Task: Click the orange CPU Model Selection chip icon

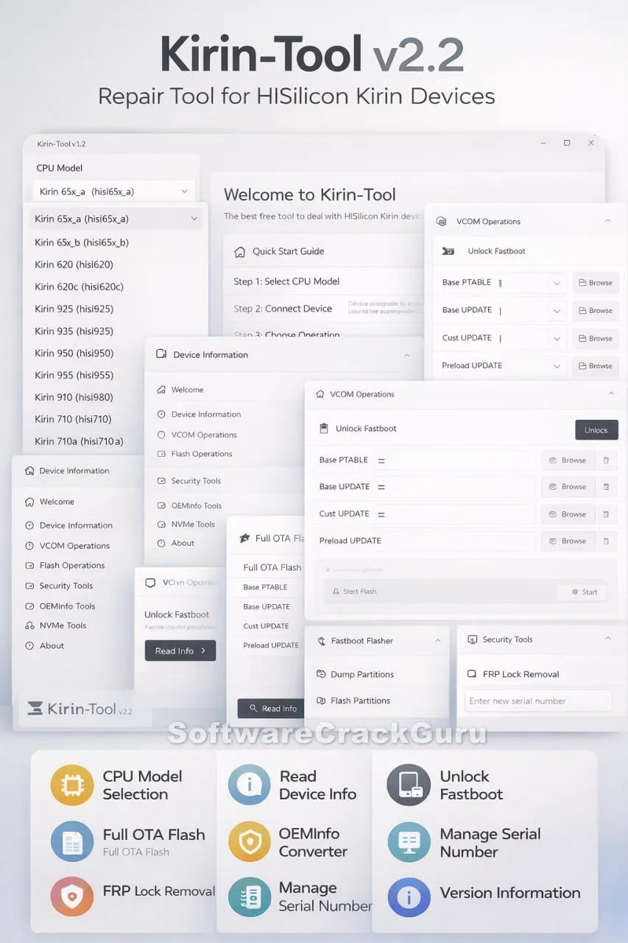Action: [71, 785]
